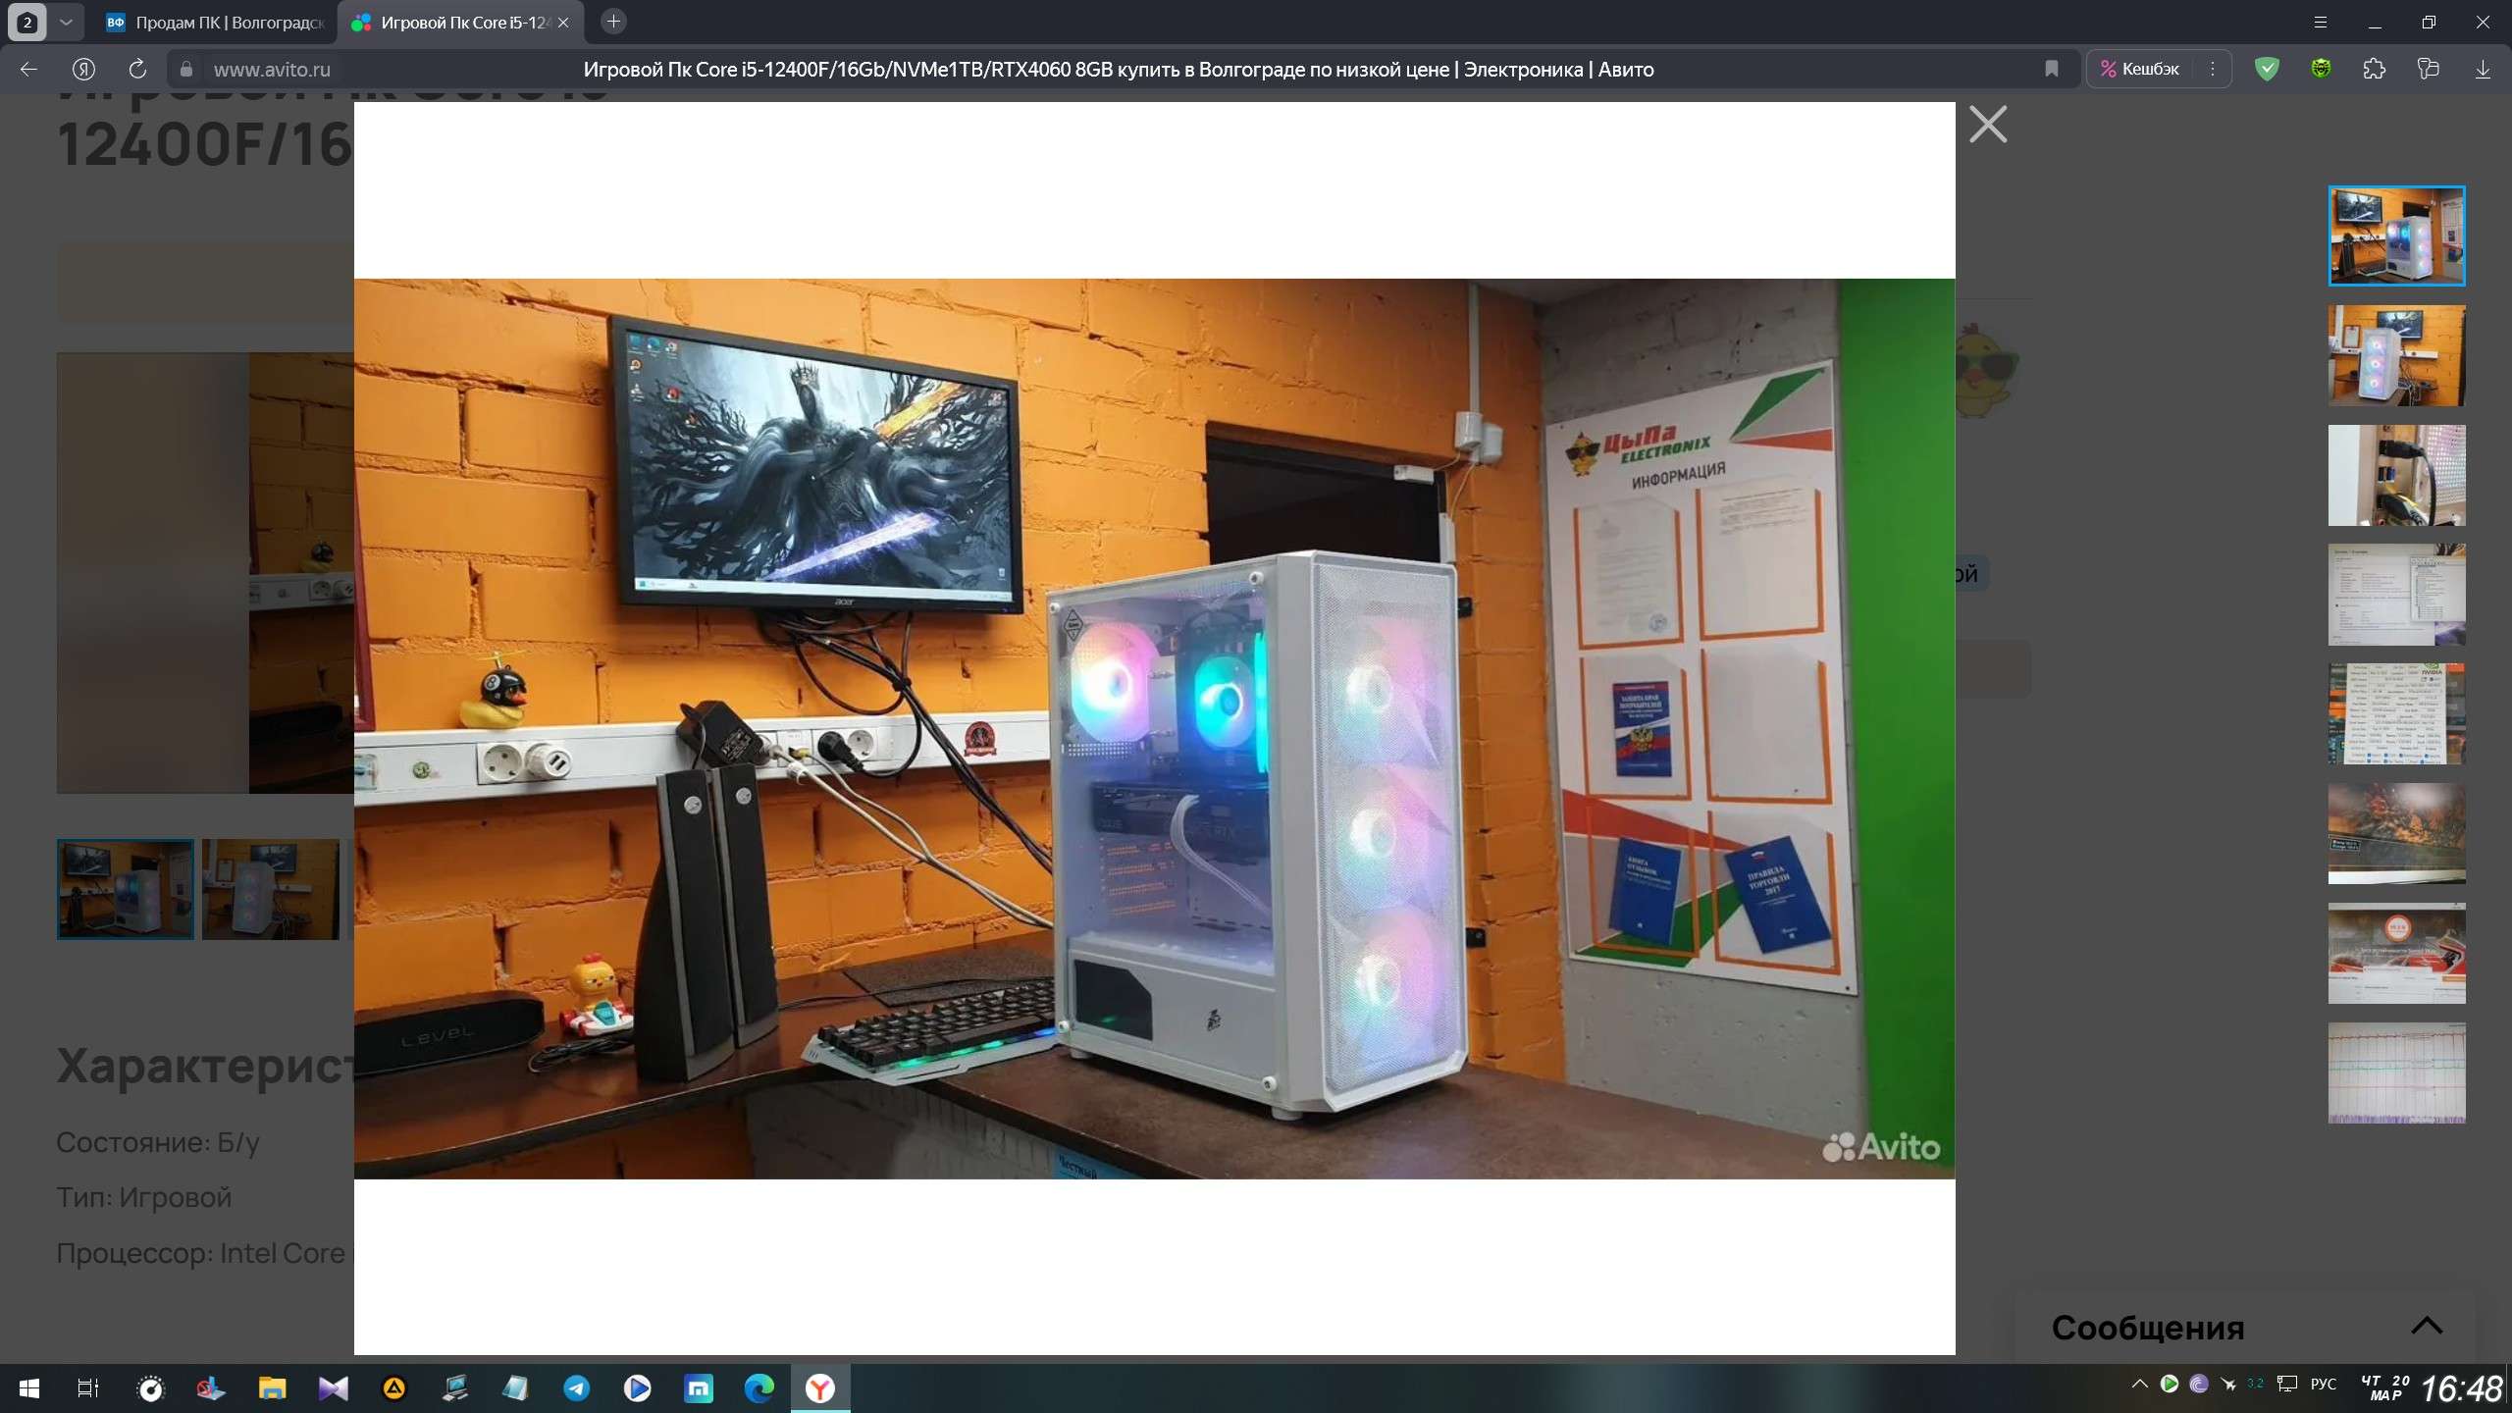The height and width of the screenshot is (1413, 2512).
Task: Switch to Продам ПК Волгоградск tab
Action: [x=216, y=22]
